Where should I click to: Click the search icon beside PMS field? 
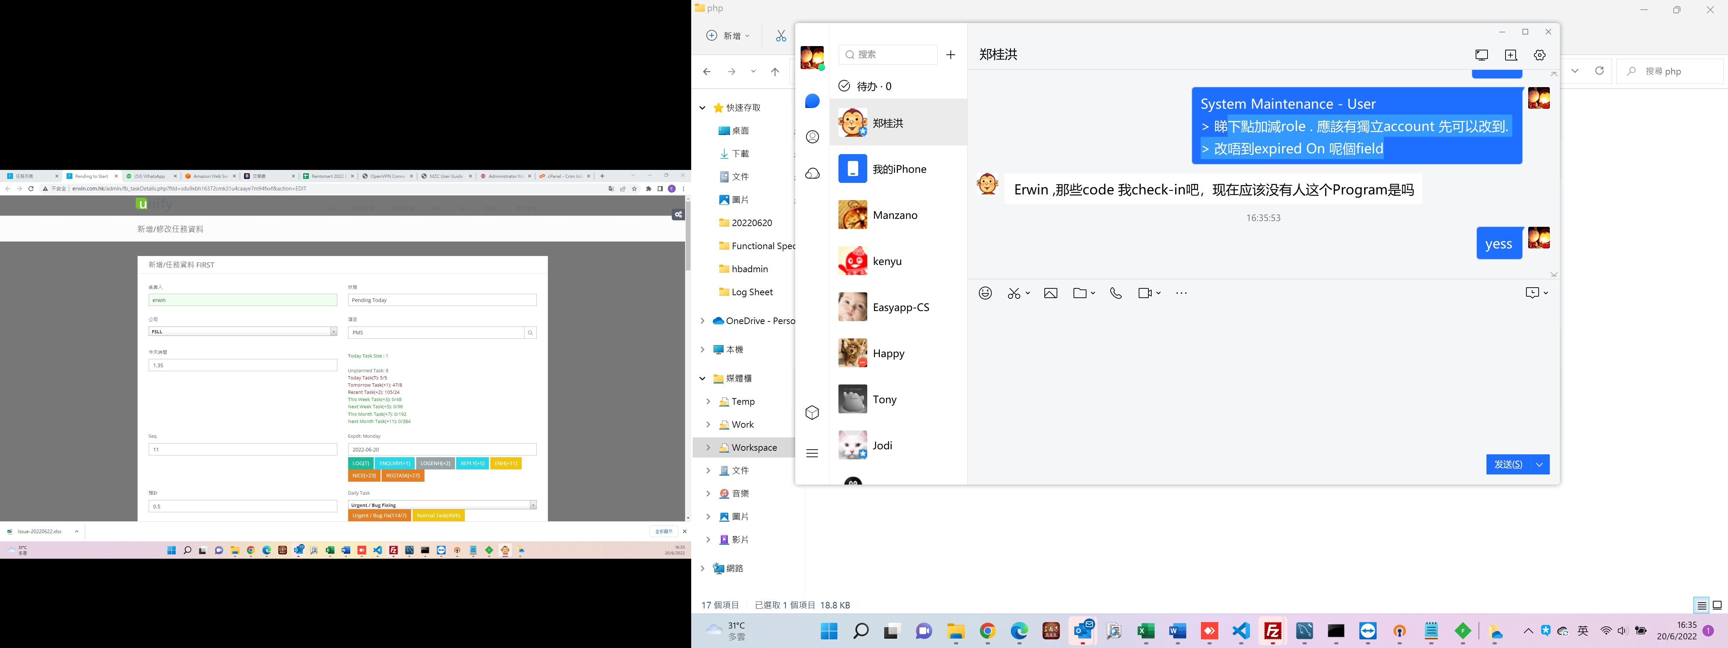tap(530, 333)
